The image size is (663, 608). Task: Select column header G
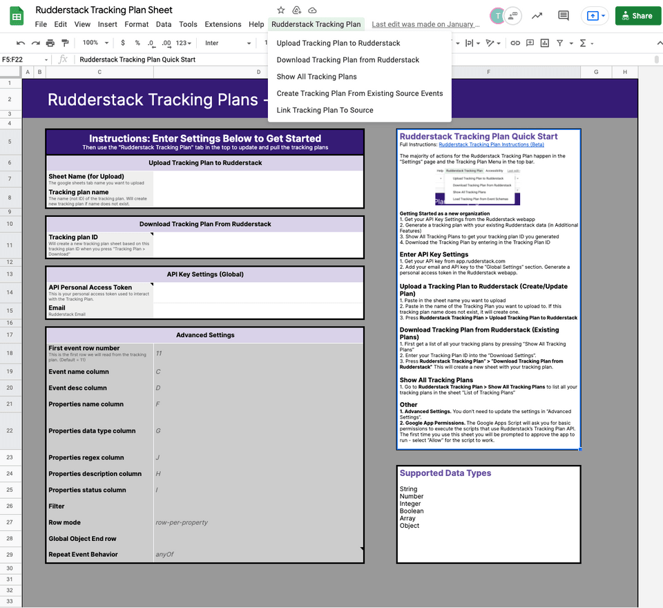[x=596, y=72]
